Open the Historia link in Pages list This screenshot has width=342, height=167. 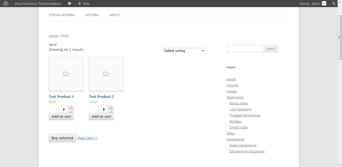pos(232,85)
